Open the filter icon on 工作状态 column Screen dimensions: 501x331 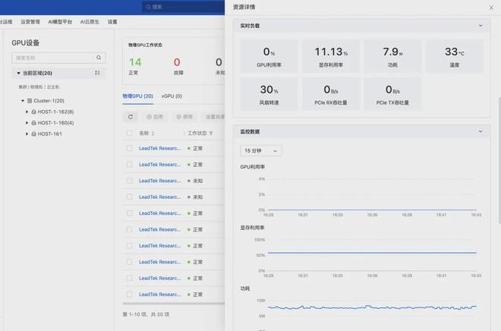[211, 133]
